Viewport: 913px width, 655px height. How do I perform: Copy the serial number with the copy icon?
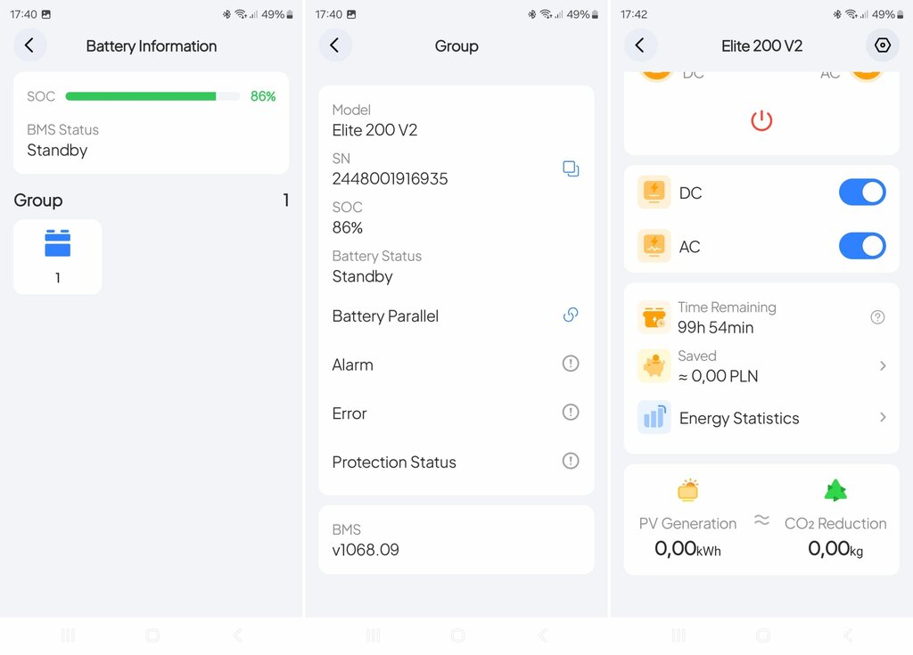pos(571,168)
